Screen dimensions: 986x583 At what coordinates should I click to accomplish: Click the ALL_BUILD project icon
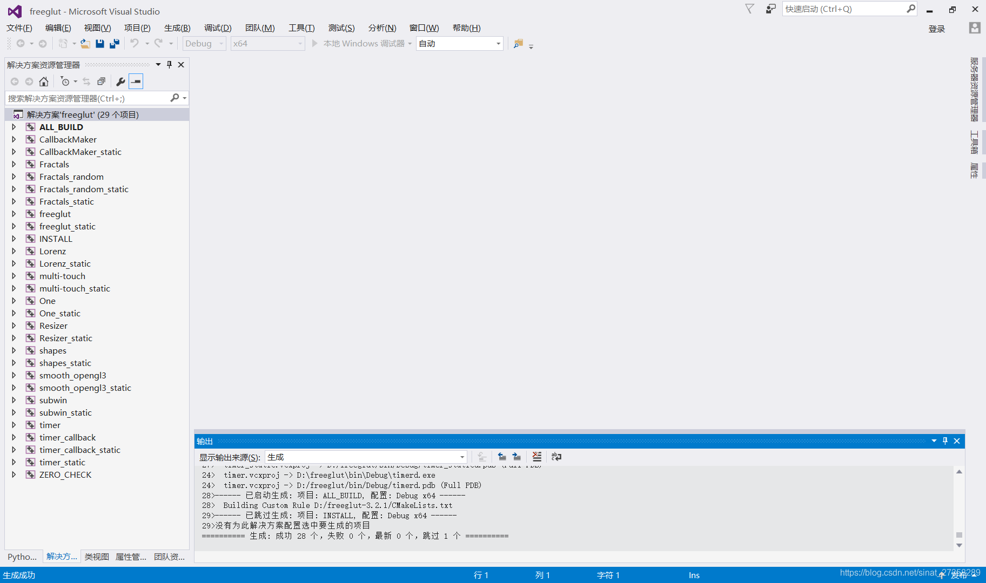(x=31, y=127)
